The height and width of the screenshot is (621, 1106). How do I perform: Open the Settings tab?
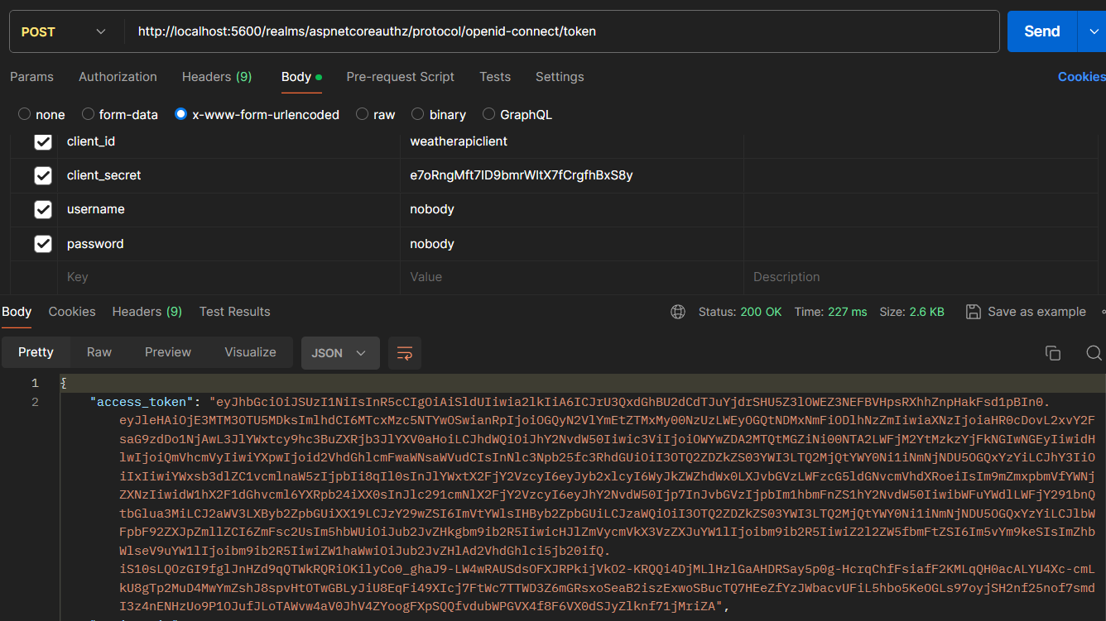pyautogui.click(x=560, y=76)
